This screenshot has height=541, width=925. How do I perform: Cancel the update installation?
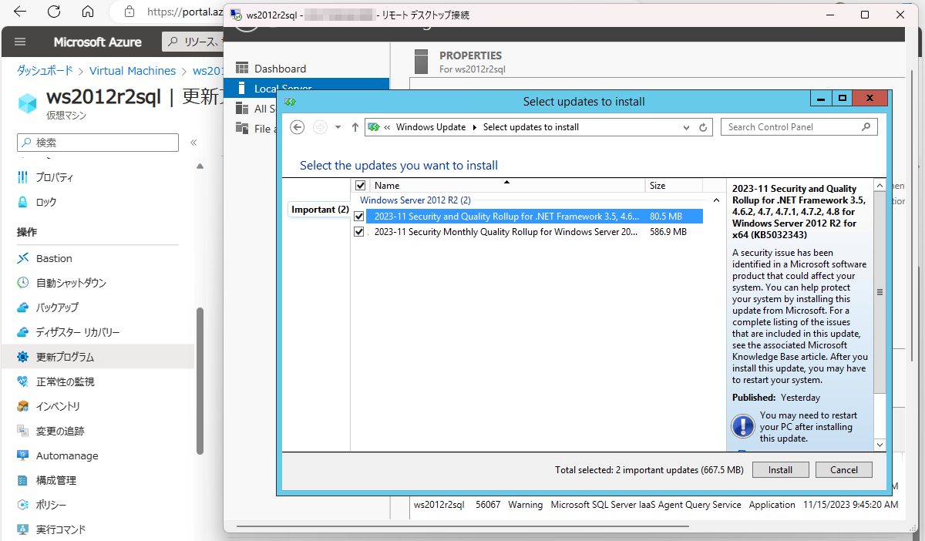(x=843, y=469)
